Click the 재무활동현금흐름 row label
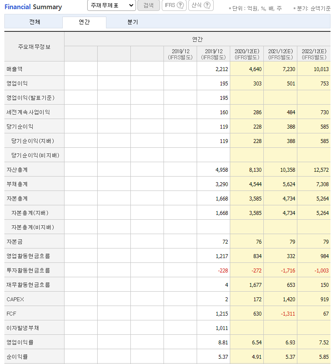This screenshot has width=334, height=364. [28, 285]
